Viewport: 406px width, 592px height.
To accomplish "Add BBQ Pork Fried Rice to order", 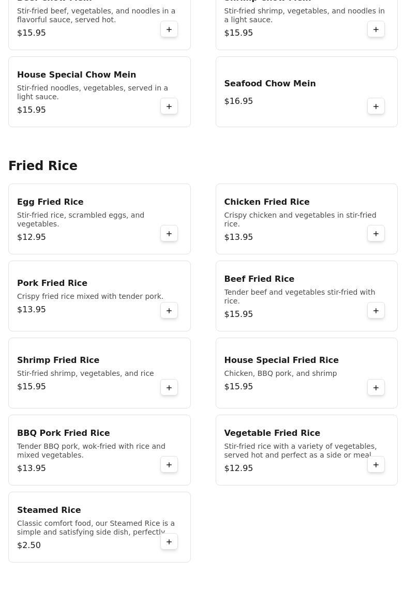I will click(169, 465).
